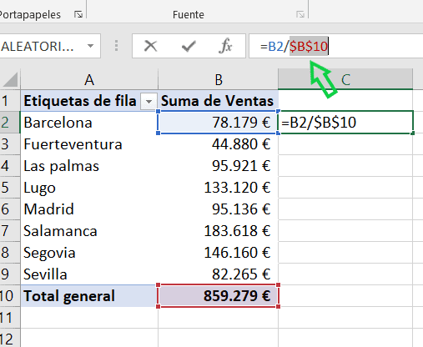Click the formula bar options dots handle
423x347 pixels.
[117, 46]
